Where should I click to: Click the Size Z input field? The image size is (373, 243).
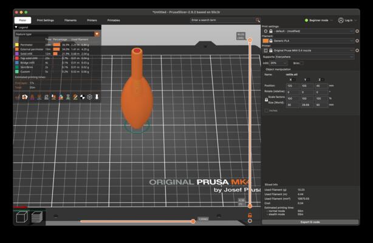click(321, 104)
